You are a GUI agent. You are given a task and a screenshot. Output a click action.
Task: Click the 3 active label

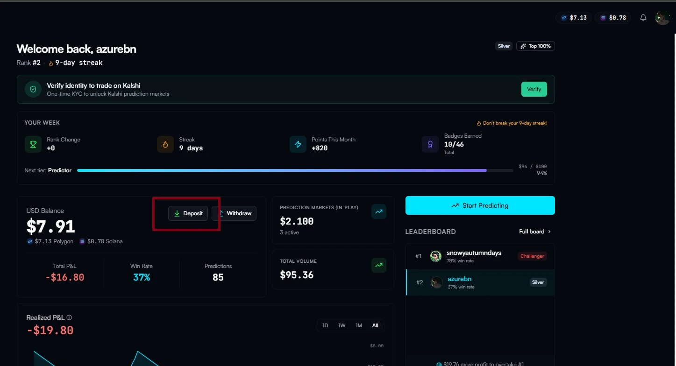(289, 232)
